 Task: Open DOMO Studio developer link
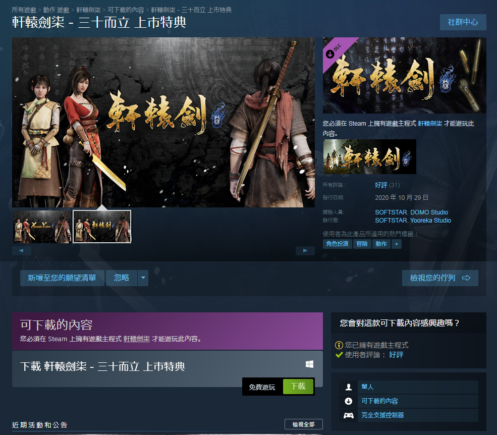(429, 212)
